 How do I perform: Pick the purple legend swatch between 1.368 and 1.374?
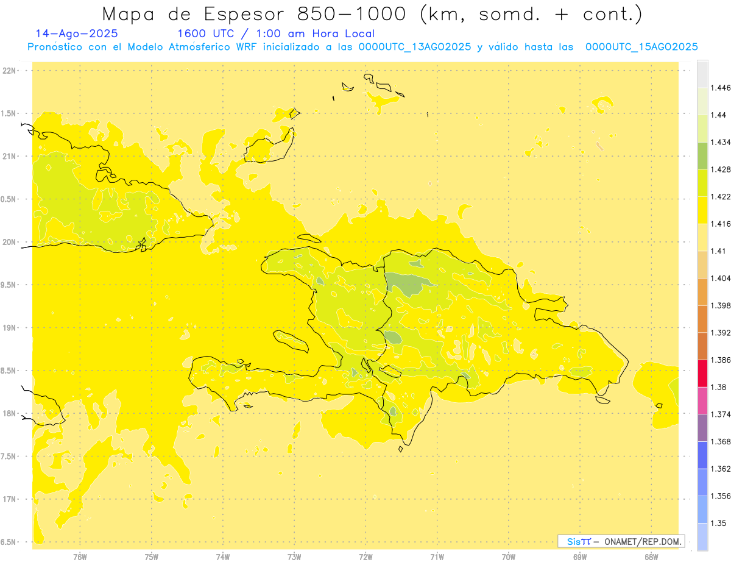[x=702, y=428]
